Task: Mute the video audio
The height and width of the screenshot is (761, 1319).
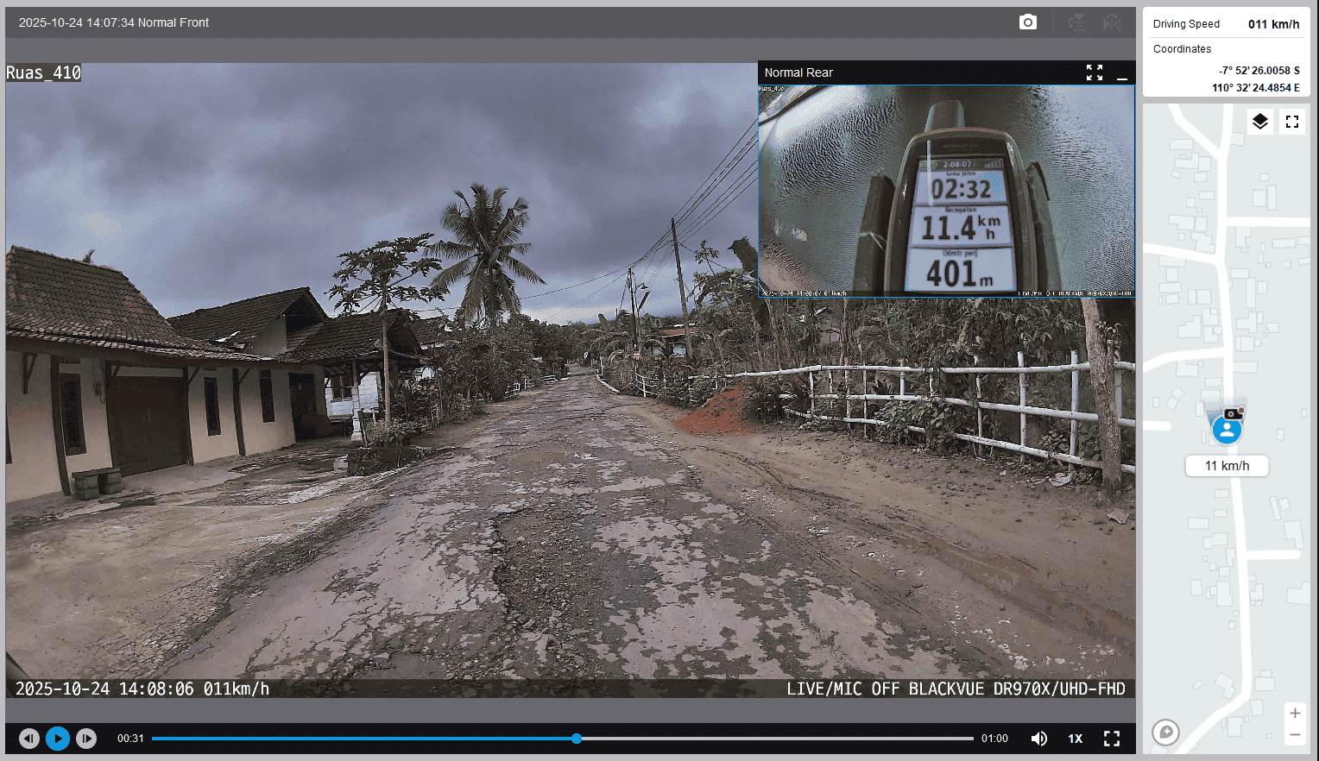Action: tap(1039, 739)
